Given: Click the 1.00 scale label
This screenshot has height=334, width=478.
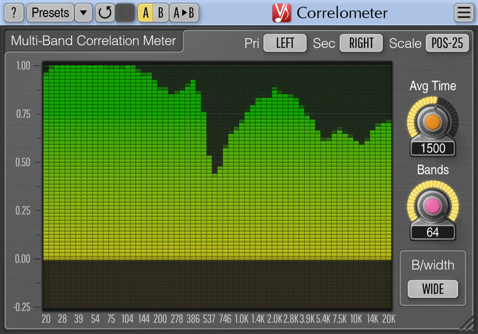Looking at the screenshot, I should 23,66.
